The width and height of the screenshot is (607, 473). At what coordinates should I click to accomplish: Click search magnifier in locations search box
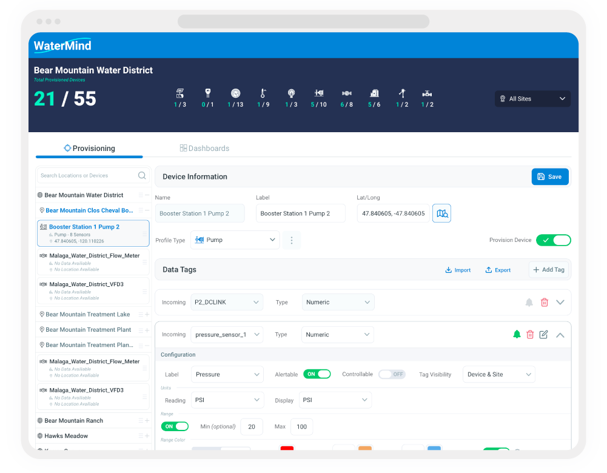click(142, 175)
